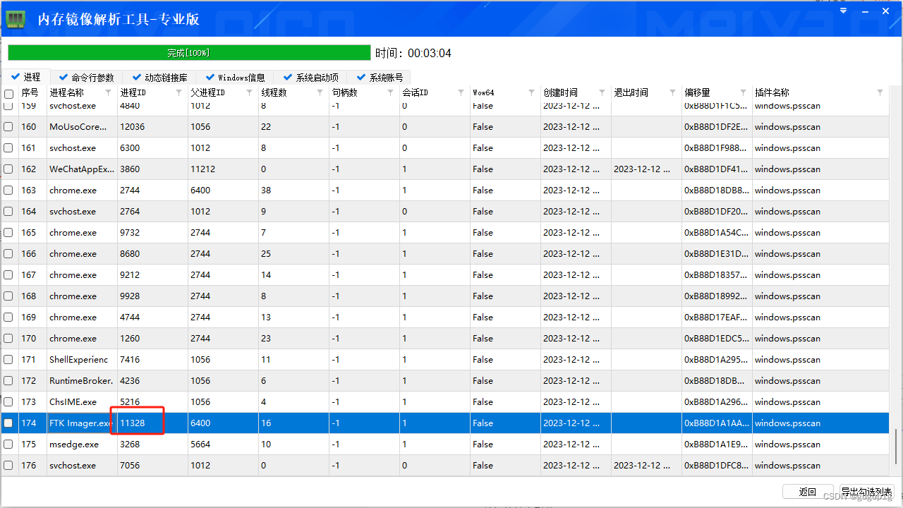Select the msedge.exe process name cell
The height and width of the screenshot is (508, 903).
coord(83,445)
